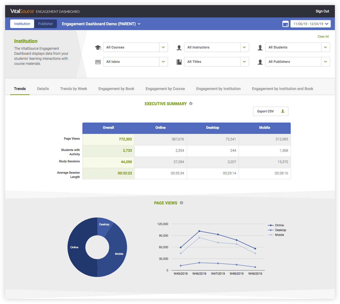This screenshot has width=340, height=304.
Task: Click the Publishers person icon
Action: point(260,62)
